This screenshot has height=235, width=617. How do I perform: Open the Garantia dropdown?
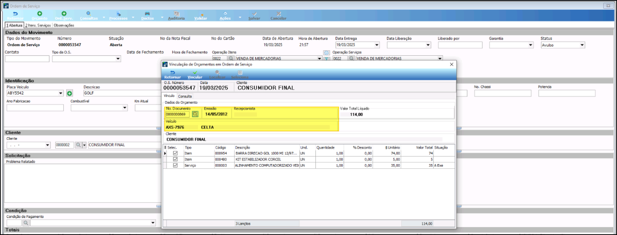(531, 45)
